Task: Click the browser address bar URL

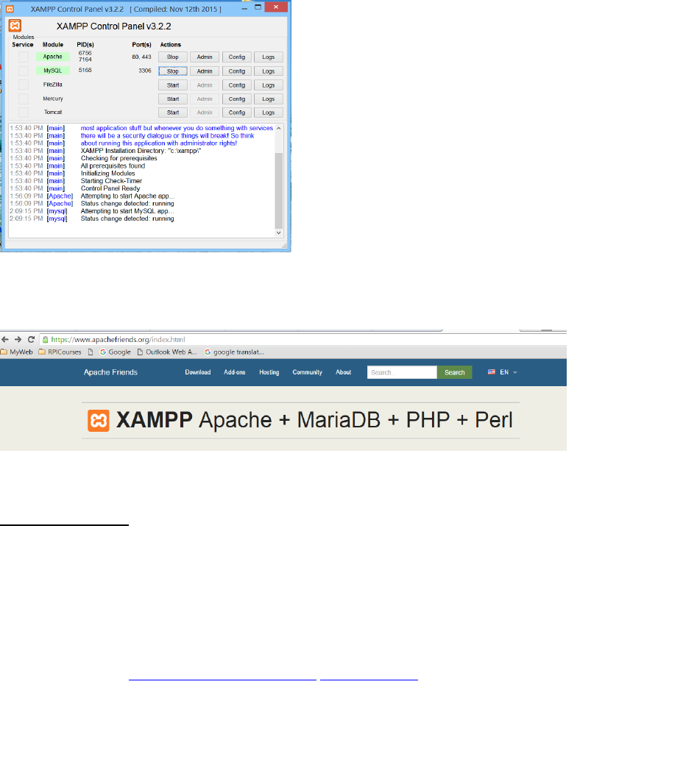Action: pos(118,340)
